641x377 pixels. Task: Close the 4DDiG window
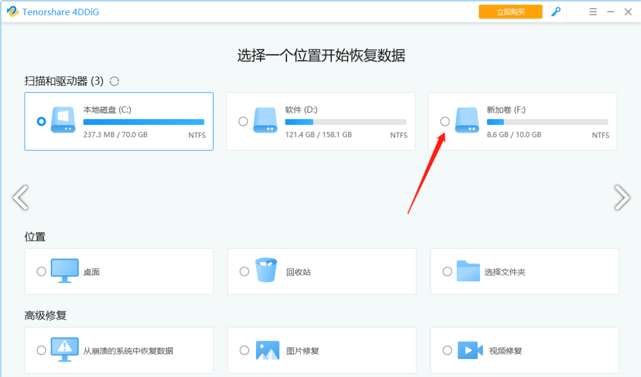pyautogui.click(x=628, y=12)
